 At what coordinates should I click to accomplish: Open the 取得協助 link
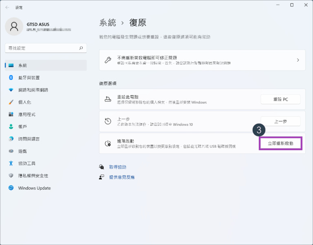point(117,167)
